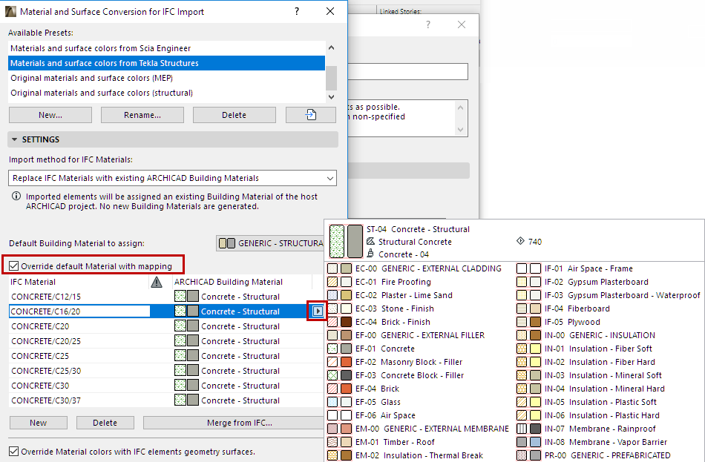Viewport: 705px width, 462px height.
Task: Click the warning triangle column header
Action: (157, 282)
